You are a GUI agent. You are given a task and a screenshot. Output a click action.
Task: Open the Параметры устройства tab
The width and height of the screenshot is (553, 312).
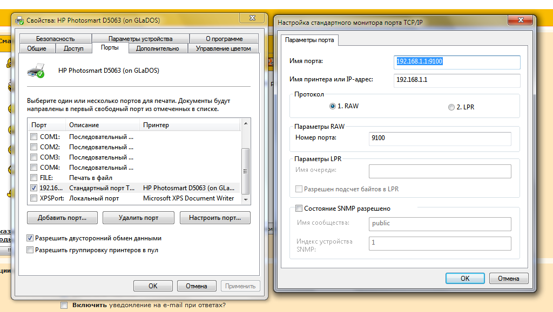click(140, 39)
